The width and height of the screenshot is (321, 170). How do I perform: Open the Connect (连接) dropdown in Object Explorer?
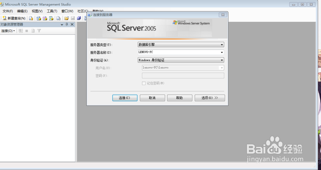(x=8, y=31)
